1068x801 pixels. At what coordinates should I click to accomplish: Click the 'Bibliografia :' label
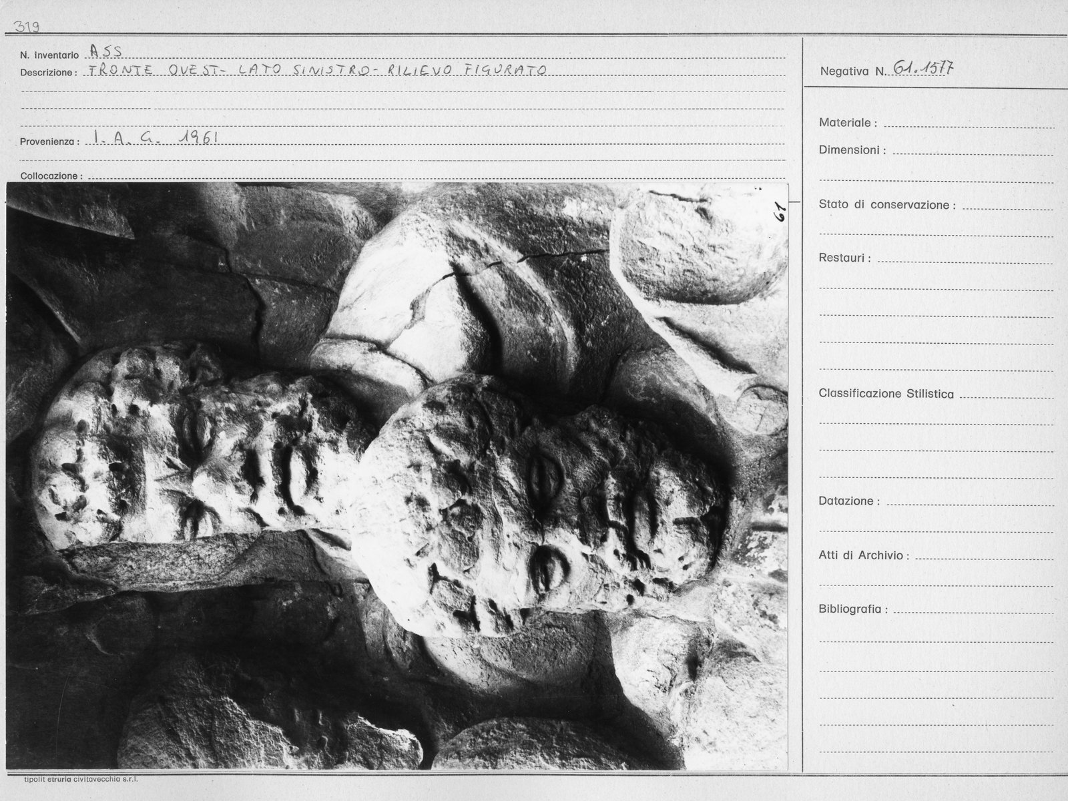853,609
